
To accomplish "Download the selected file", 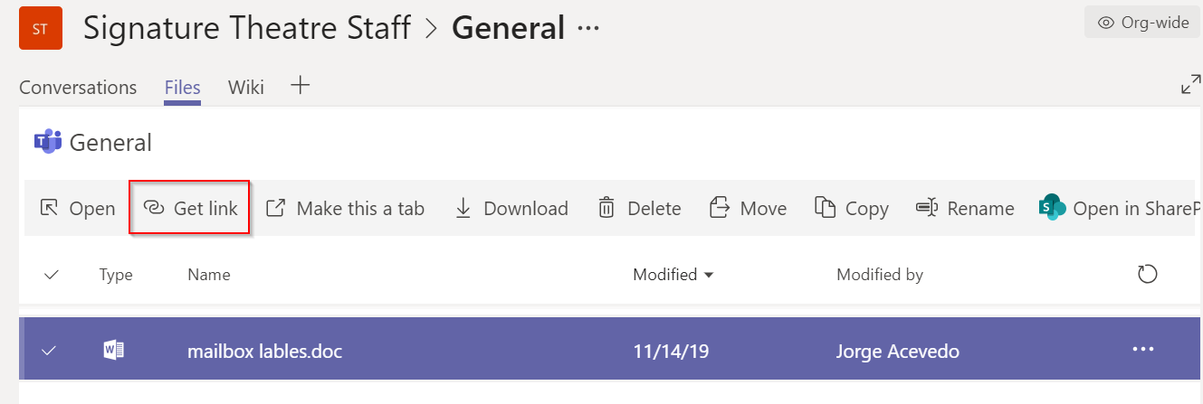I will tap(511, 209).
